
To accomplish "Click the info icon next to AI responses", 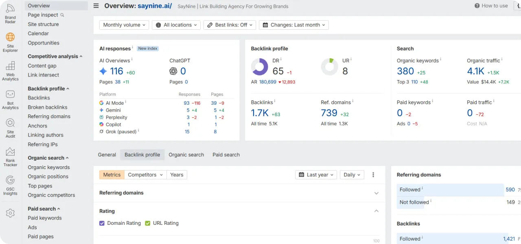I will click(132, 48).
